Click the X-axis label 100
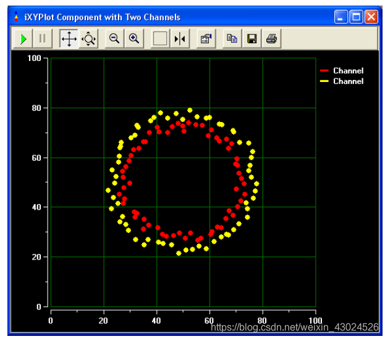The image size is (385, 339). (315, 321)
